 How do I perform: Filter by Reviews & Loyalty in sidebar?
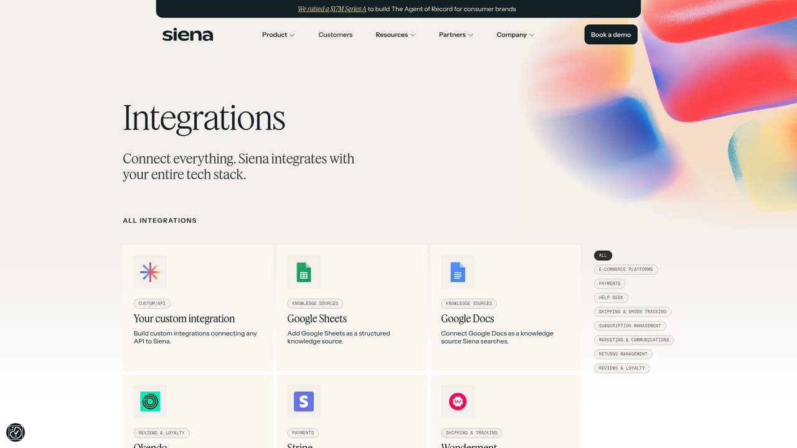[x=622, y=368]
